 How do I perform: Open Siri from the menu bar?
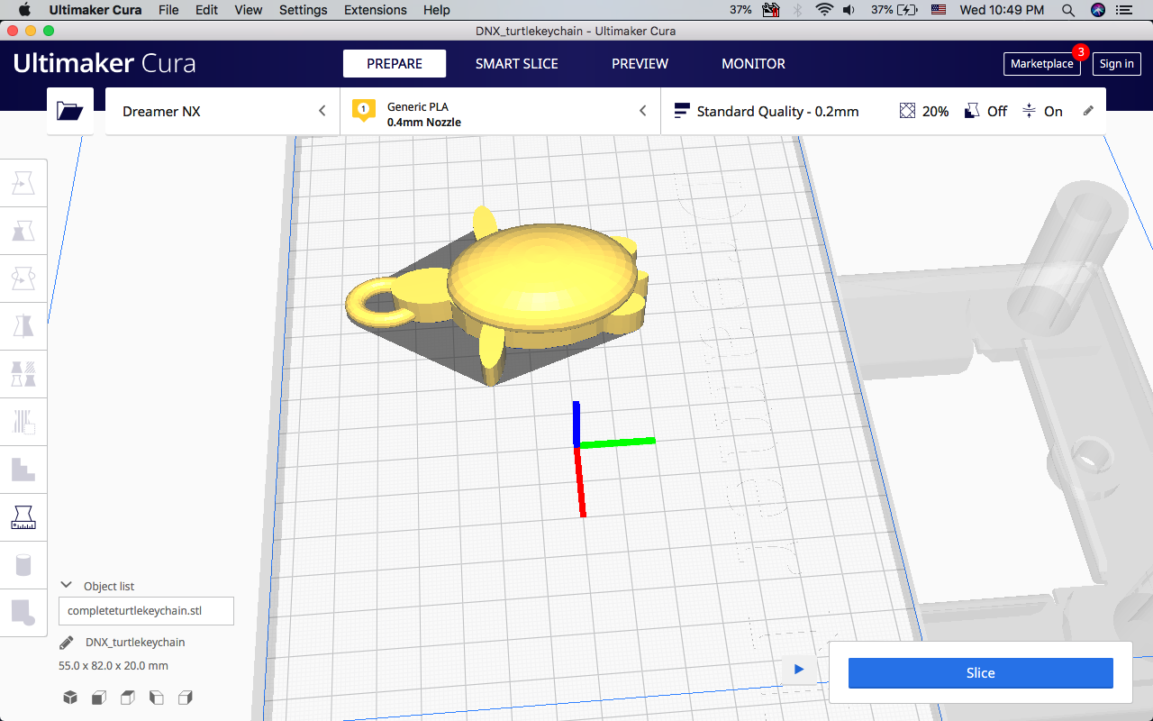point(1098,10)
